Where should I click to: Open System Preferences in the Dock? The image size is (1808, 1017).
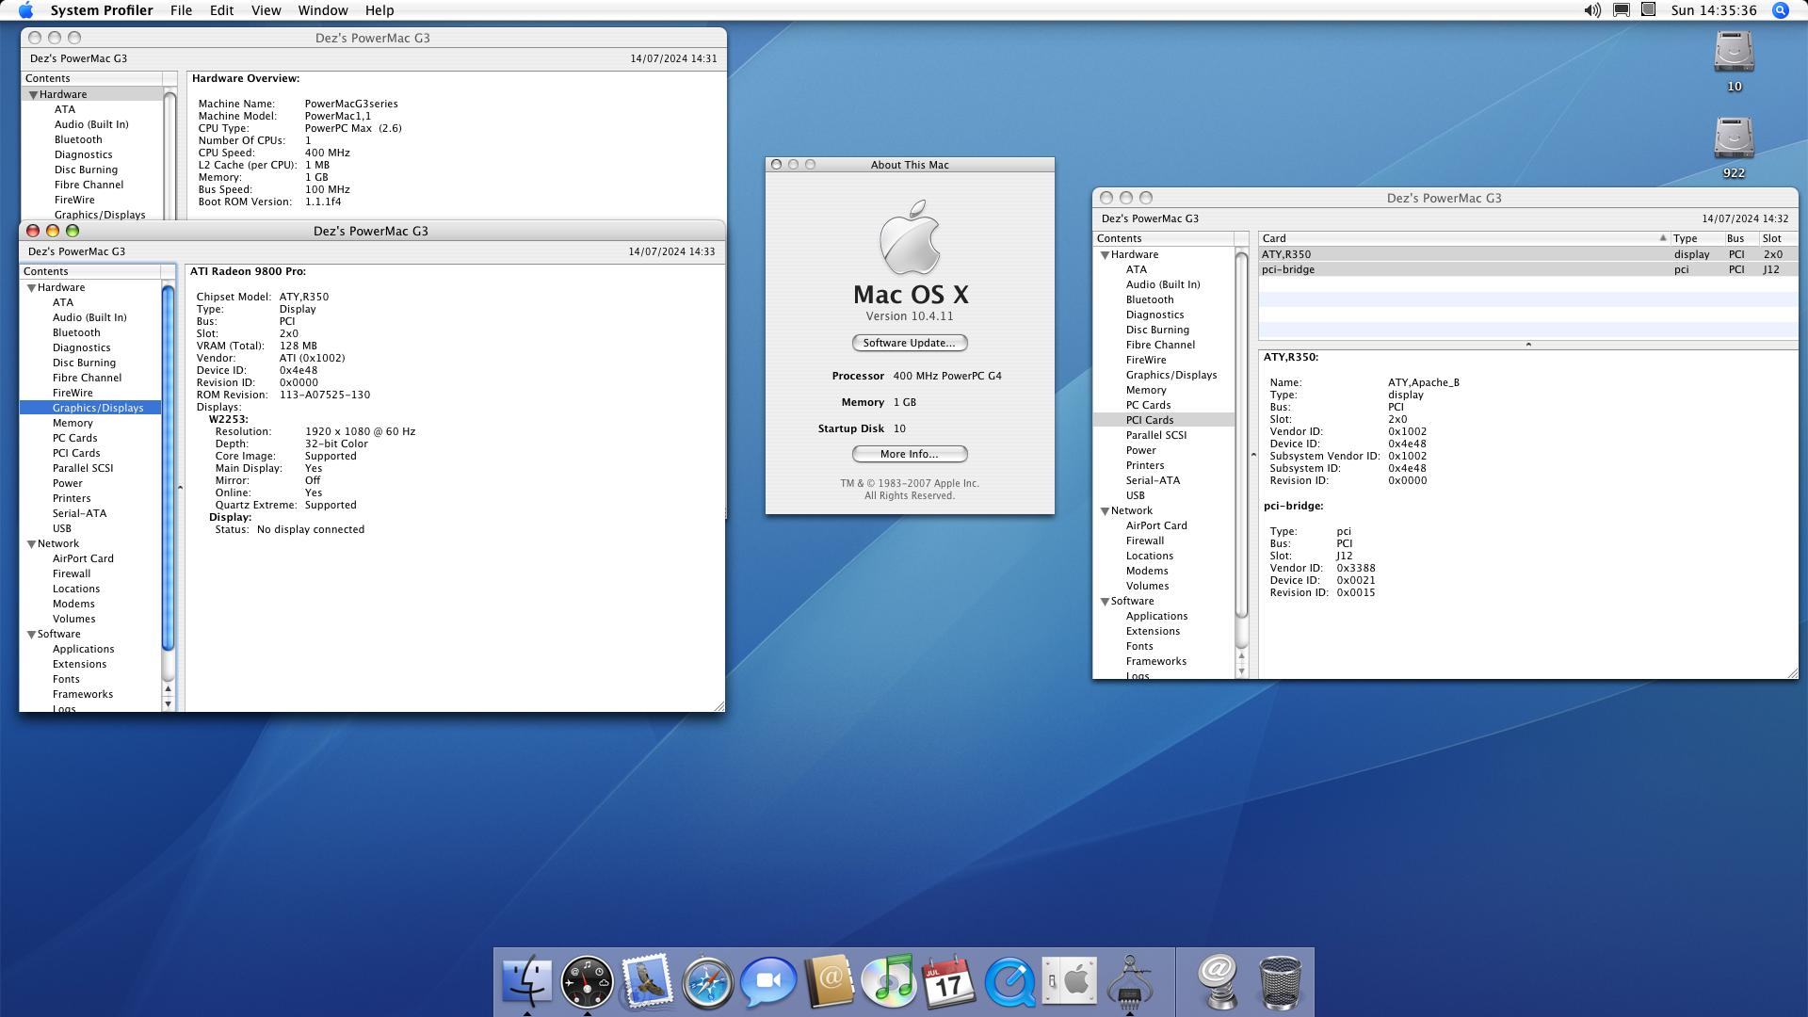pos(1070,981)
